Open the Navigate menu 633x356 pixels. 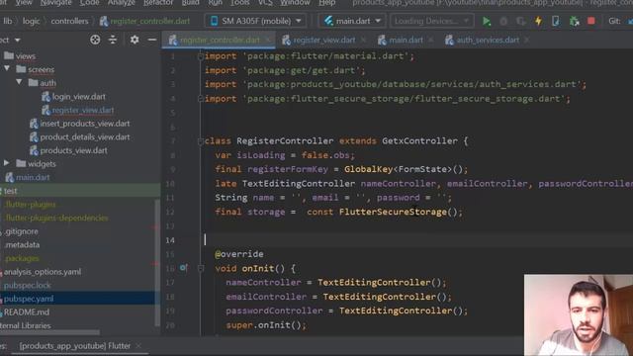pyautogui.click(x=55, y=3)
